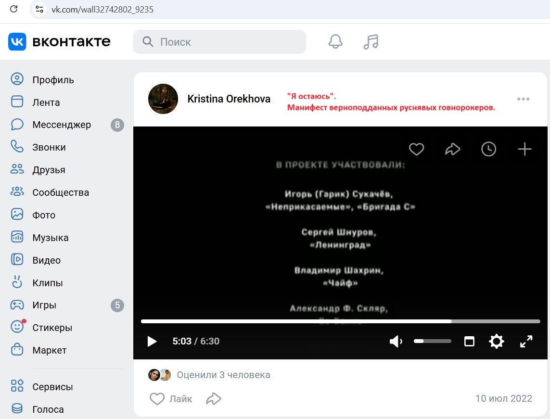
Task: Open the notifications bell icon
Action: 335,42
